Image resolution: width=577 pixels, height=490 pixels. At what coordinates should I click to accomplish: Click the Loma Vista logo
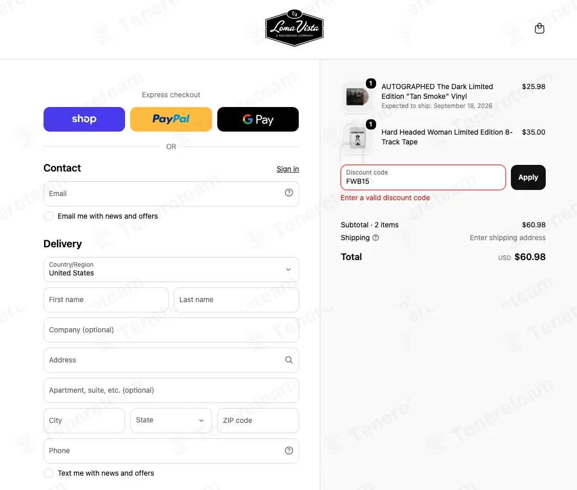point(294,28)
